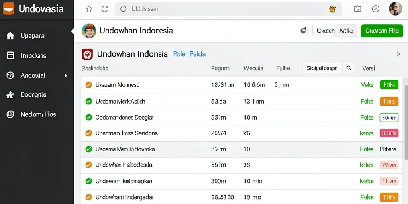Click the Skapoloanan search field

point(322,68)
